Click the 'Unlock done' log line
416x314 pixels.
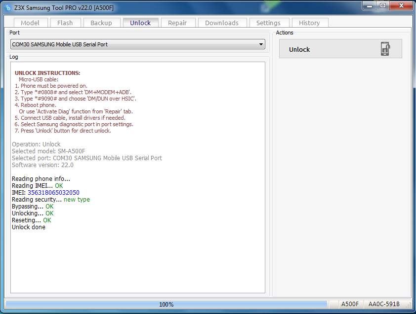coord(29,227)
